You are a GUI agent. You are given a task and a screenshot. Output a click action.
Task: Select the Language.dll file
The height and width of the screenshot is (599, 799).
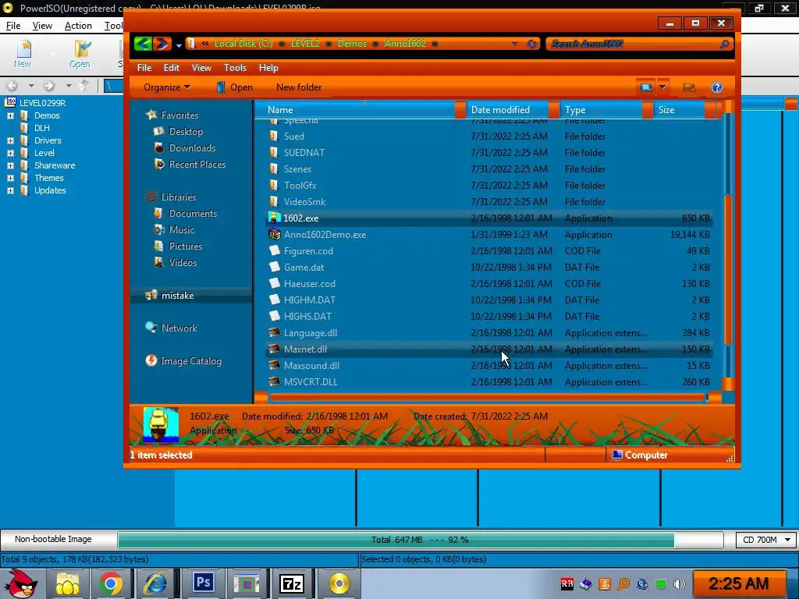(x=488, y=333)
